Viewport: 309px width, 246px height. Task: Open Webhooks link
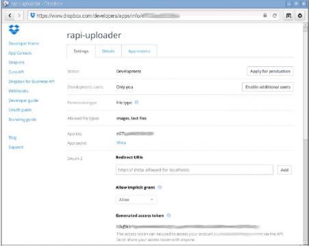coord(18,91)
